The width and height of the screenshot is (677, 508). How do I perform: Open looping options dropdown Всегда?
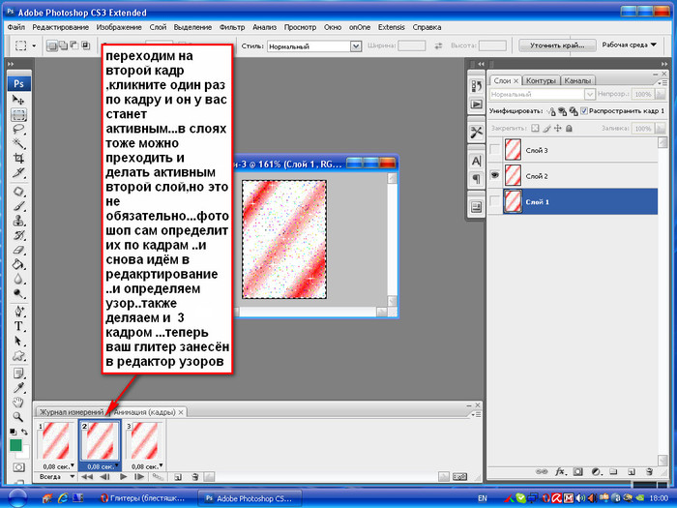click(56, 476)
